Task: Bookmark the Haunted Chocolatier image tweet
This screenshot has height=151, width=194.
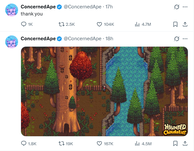Action: click(175, 144)
